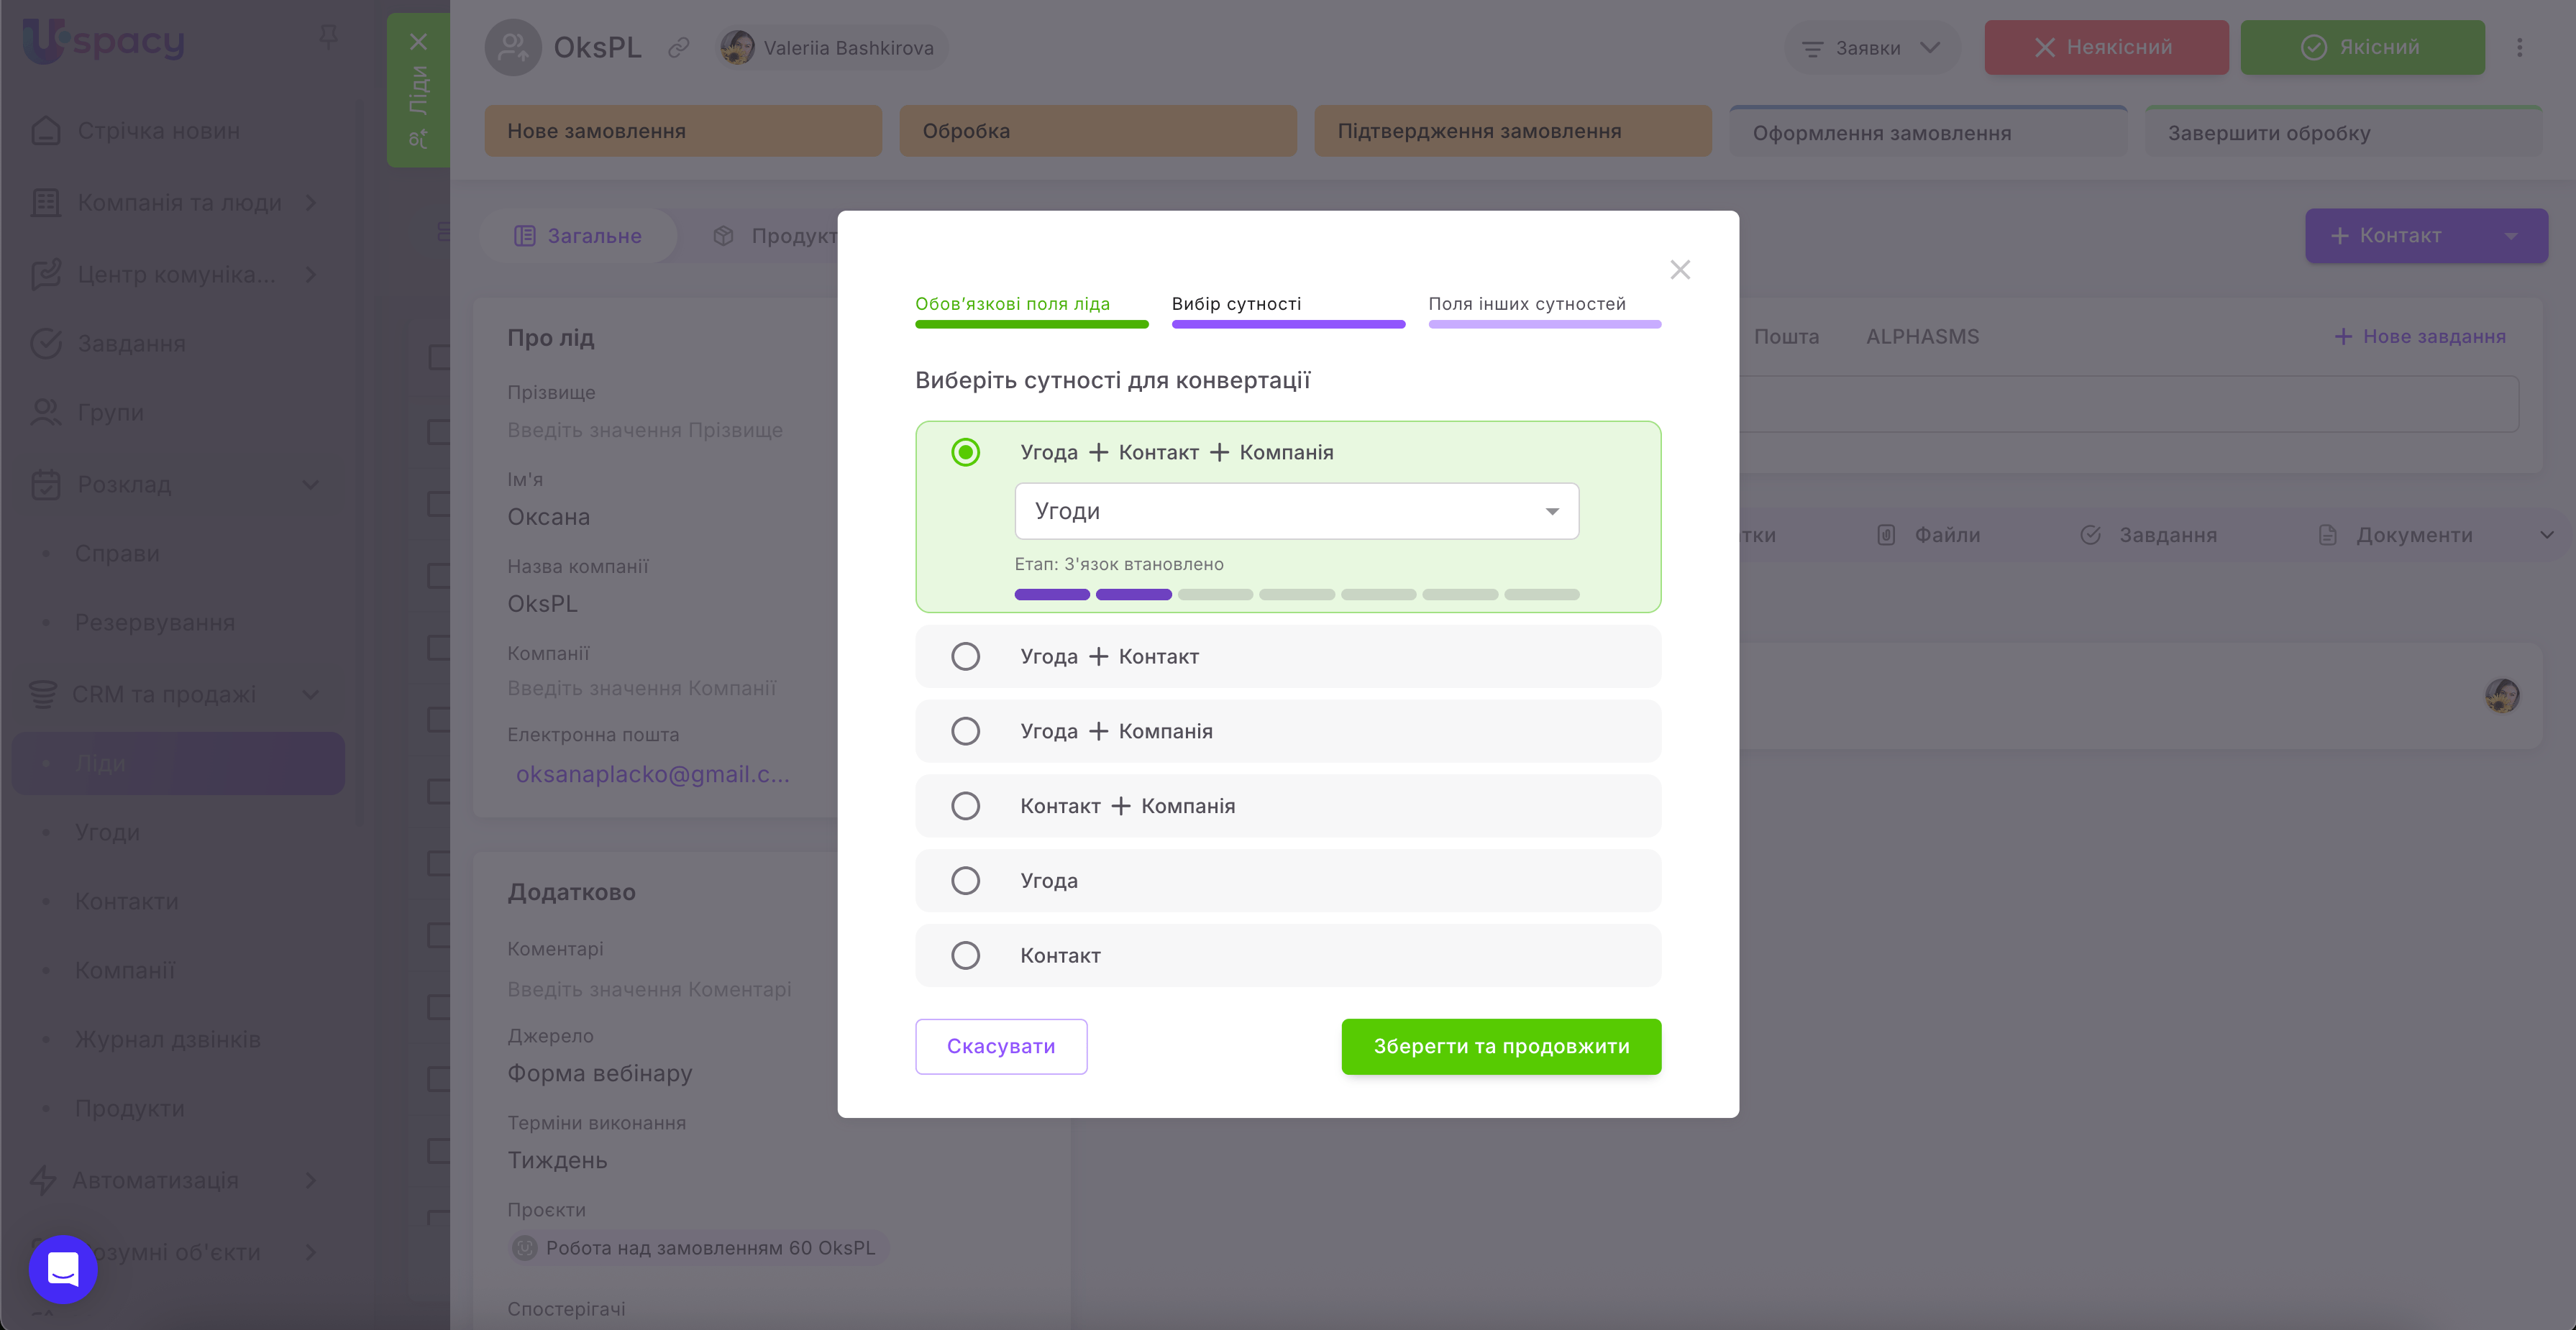2576x1330 pixels.
Task: Click the third stage progress segment
Action: point(1215,594)
